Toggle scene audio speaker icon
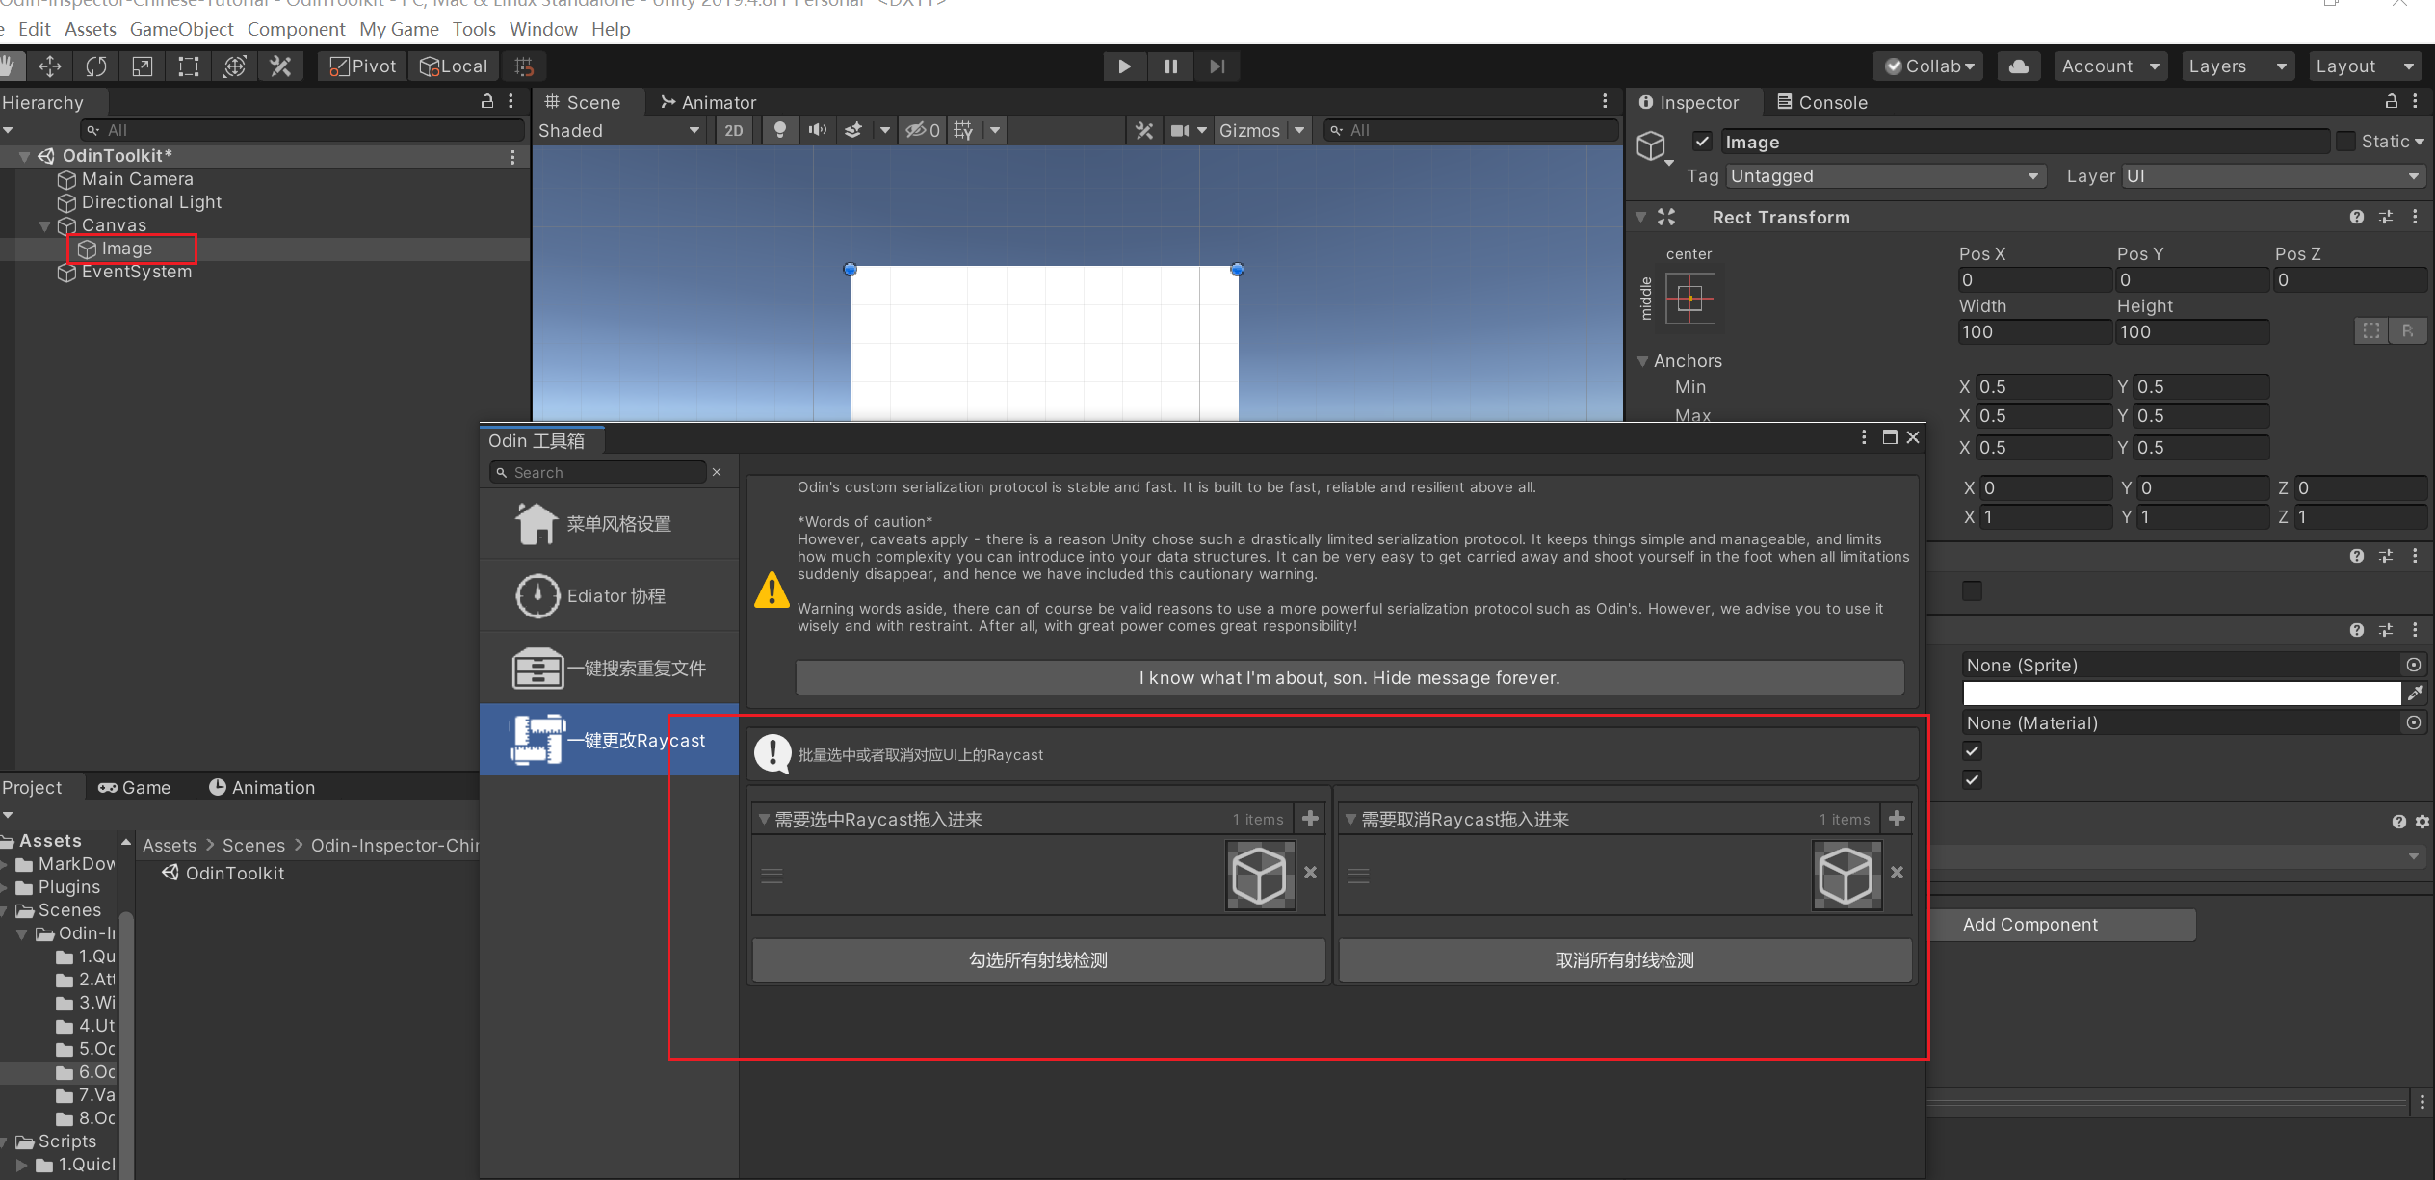This screenshot has height=1180, width=2435. pyautogui.click(x=818, y=130)
